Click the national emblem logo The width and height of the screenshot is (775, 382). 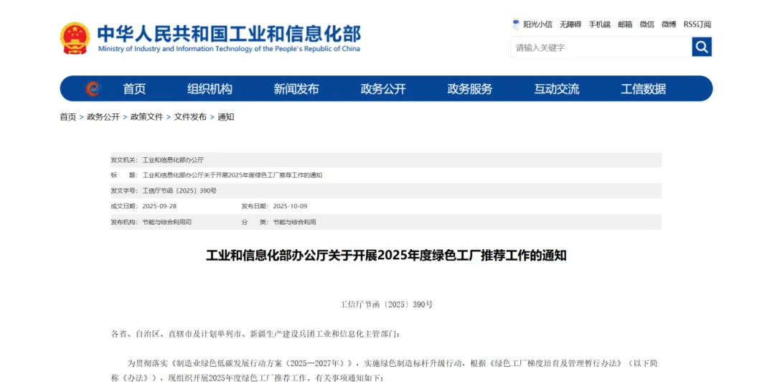tap(75, 38)
